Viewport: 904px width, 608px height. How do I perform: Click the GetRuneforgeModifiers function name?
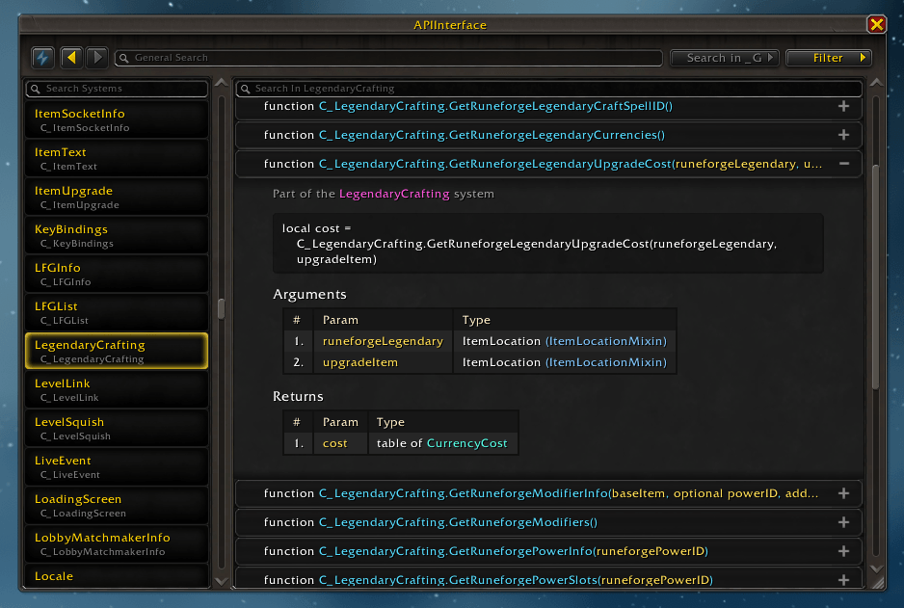(x=458, y=522)
